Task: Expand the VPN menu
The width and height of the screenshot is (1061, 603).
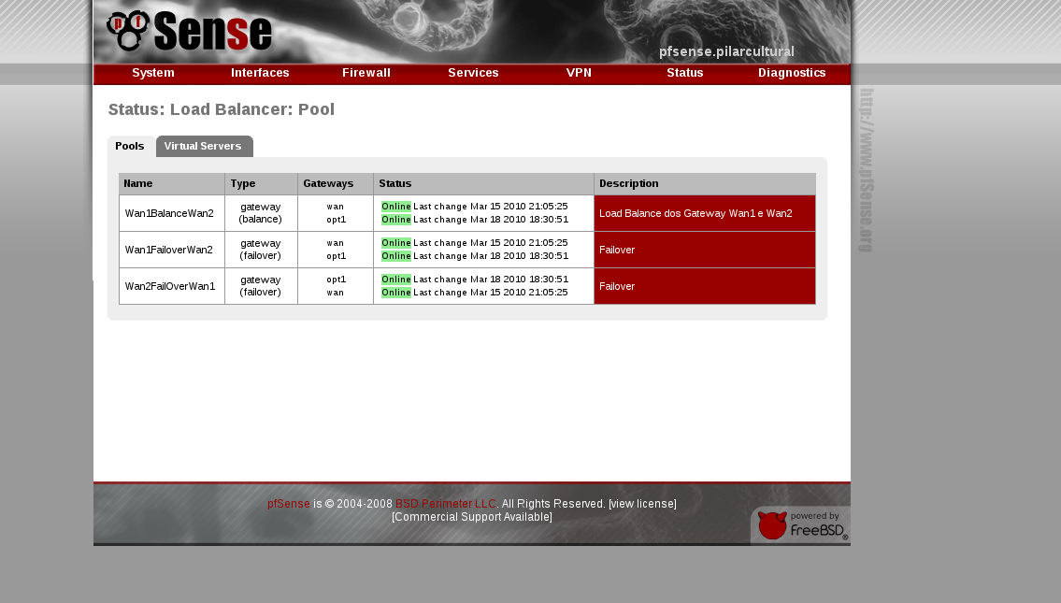Action: pos(579,73)
